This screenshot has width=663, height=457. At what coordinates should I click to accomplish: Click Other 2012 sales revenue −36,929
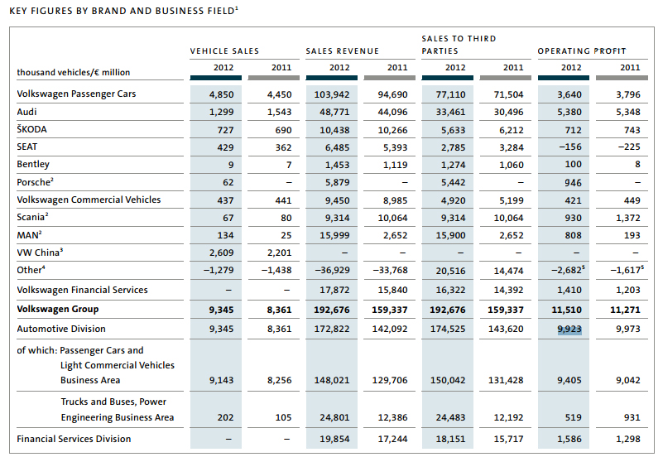pyautogui.click(x=332, y=270)
